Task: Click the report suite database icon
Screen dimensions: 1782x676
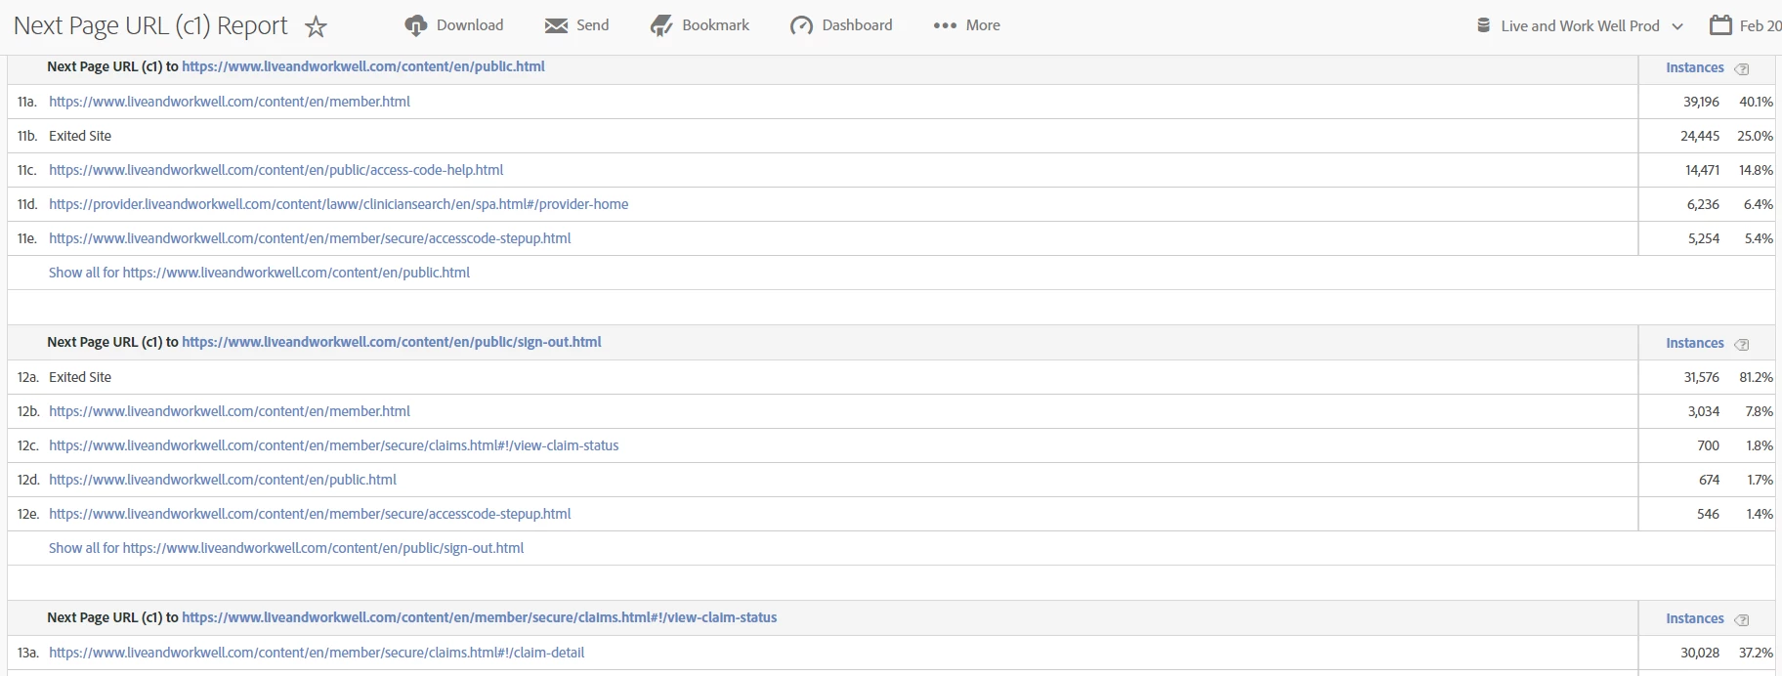Action: click(1483, 25)
